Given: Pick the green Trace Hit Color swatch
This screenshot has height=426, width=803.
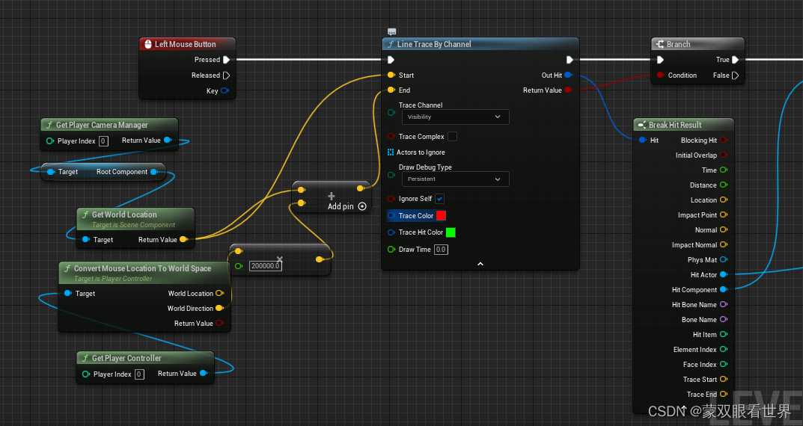Looking at the screenshot, I should 451,232.
